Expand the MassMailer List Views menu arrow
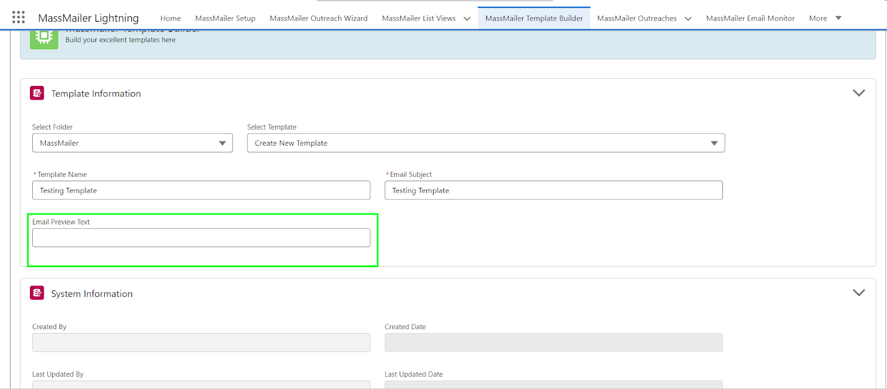This screenshot has height=389, width=887. tap(467, 19)
